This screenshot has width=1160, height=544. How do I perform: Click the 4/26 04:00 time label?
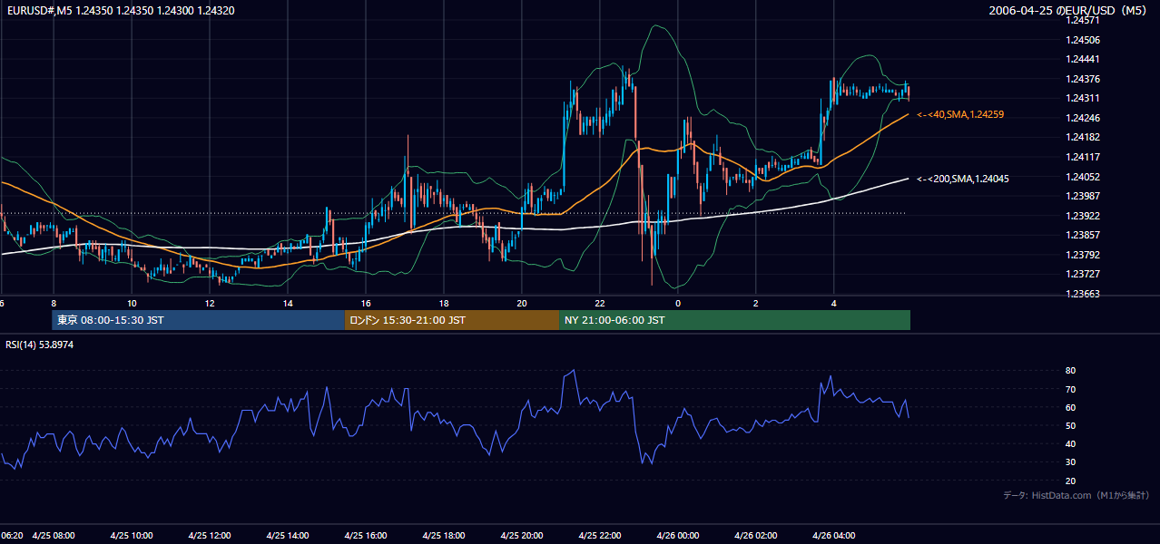coord(834,536)
